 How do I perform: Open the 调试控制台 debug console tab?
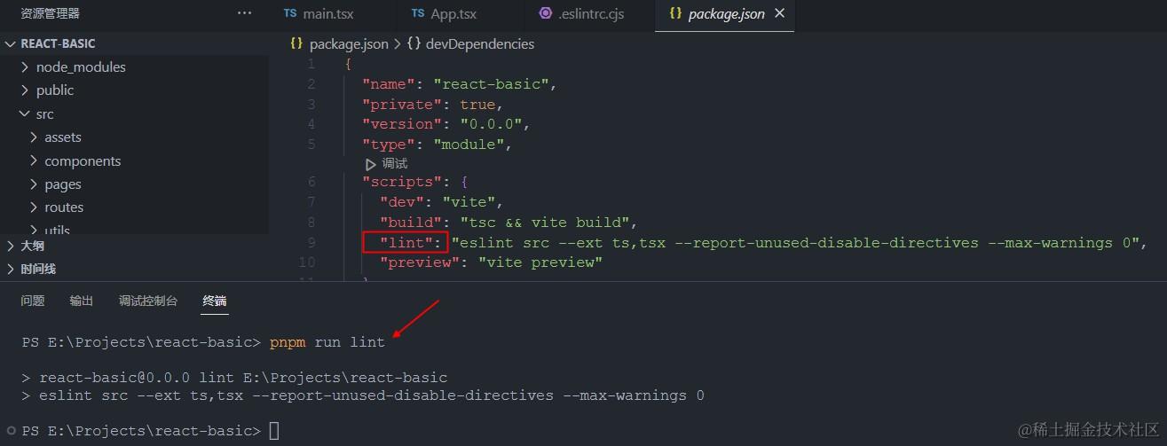pyautogui.click(x=148, y=301)
